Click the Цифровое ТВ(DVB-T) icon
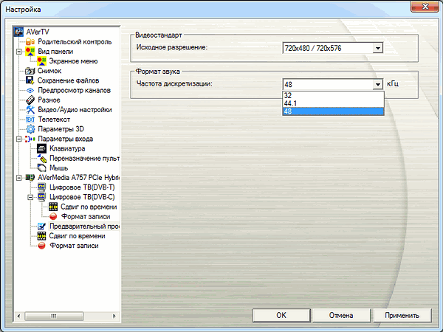 pos(41,187)
